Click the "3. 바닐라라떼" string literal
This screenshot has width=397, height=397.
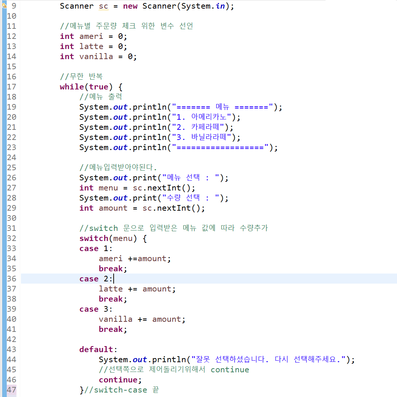201,137
